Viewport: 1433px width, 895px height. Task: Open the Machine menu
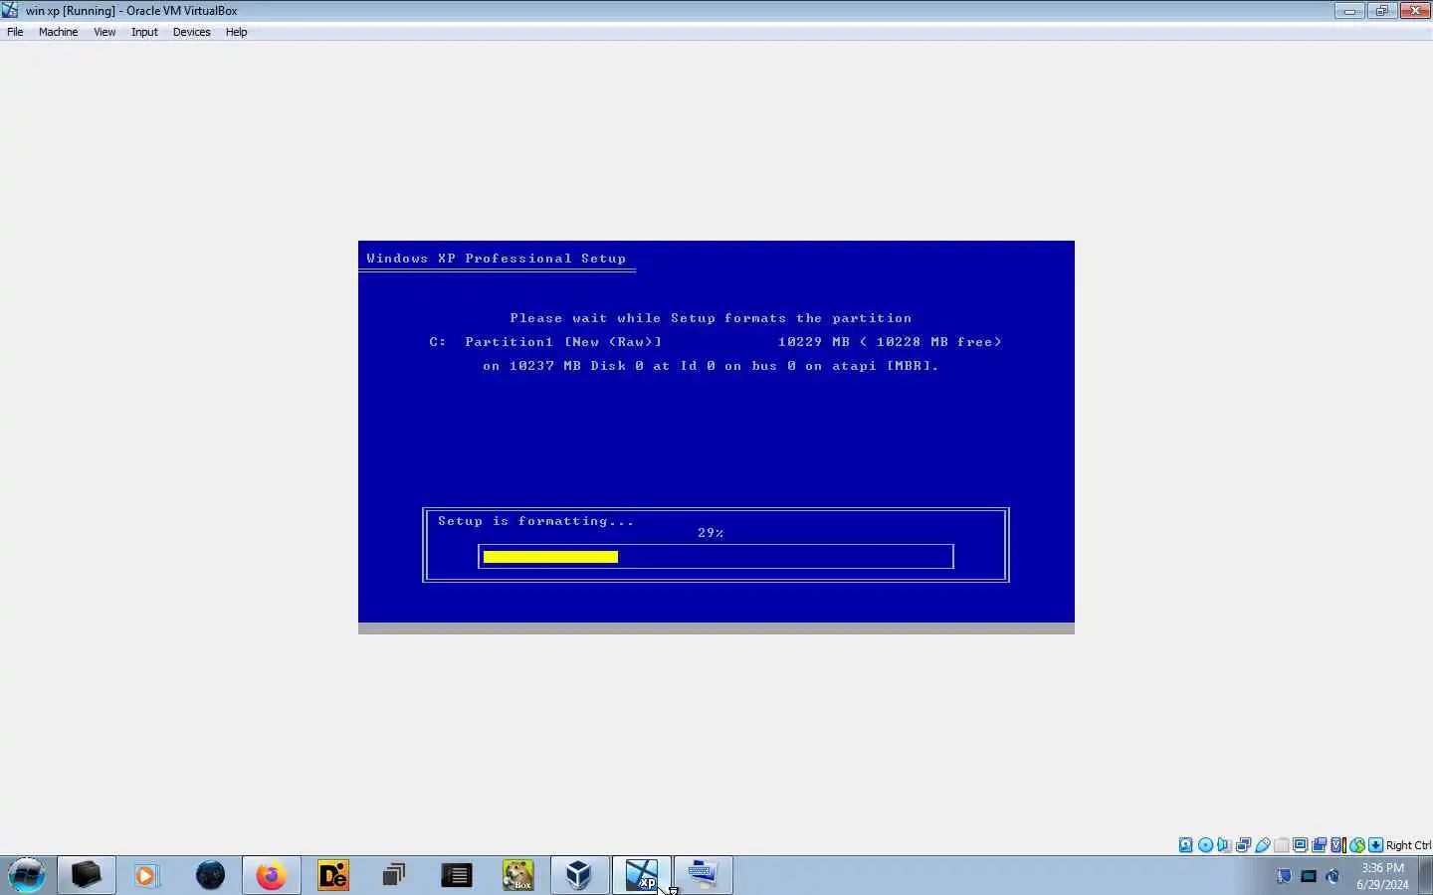point(58,32)
